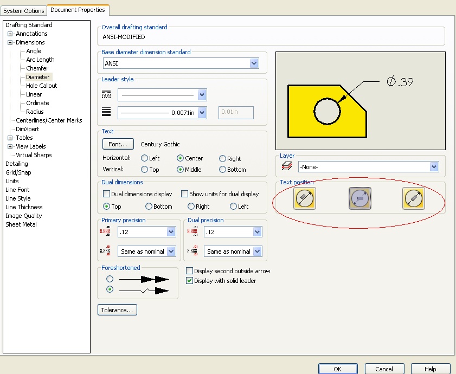Set horizontal text alignment to Right

pos(222,158)
